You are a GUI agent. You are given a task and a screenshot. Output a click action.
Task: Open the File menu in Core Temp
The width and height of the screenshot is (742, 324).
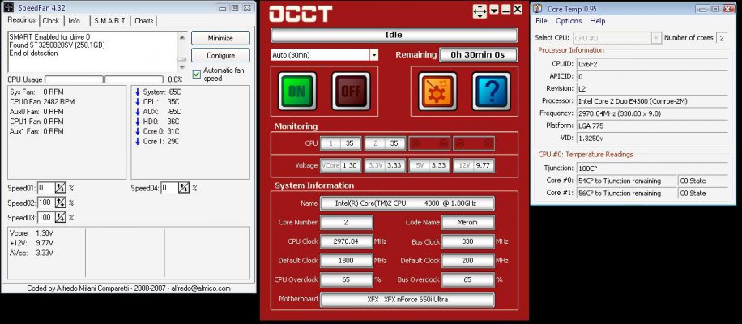click(x=541, y=21)
